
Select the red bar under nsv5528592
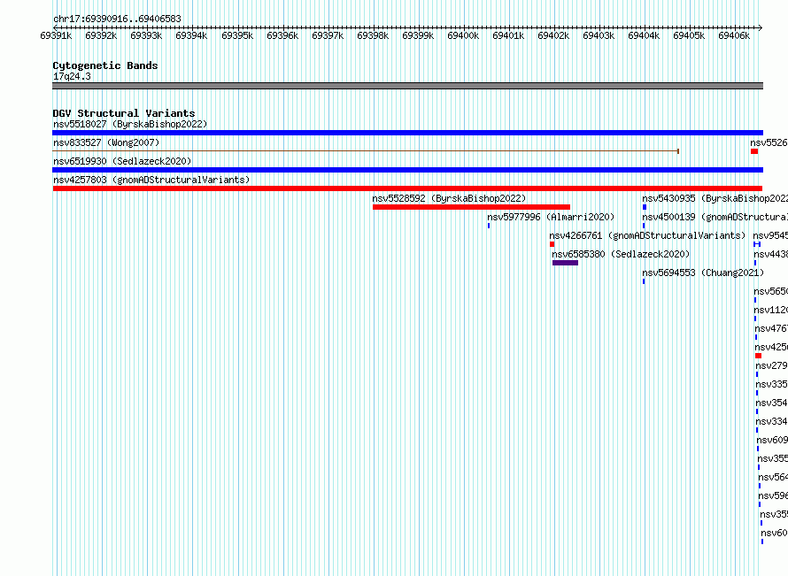[x=471, y=207]
